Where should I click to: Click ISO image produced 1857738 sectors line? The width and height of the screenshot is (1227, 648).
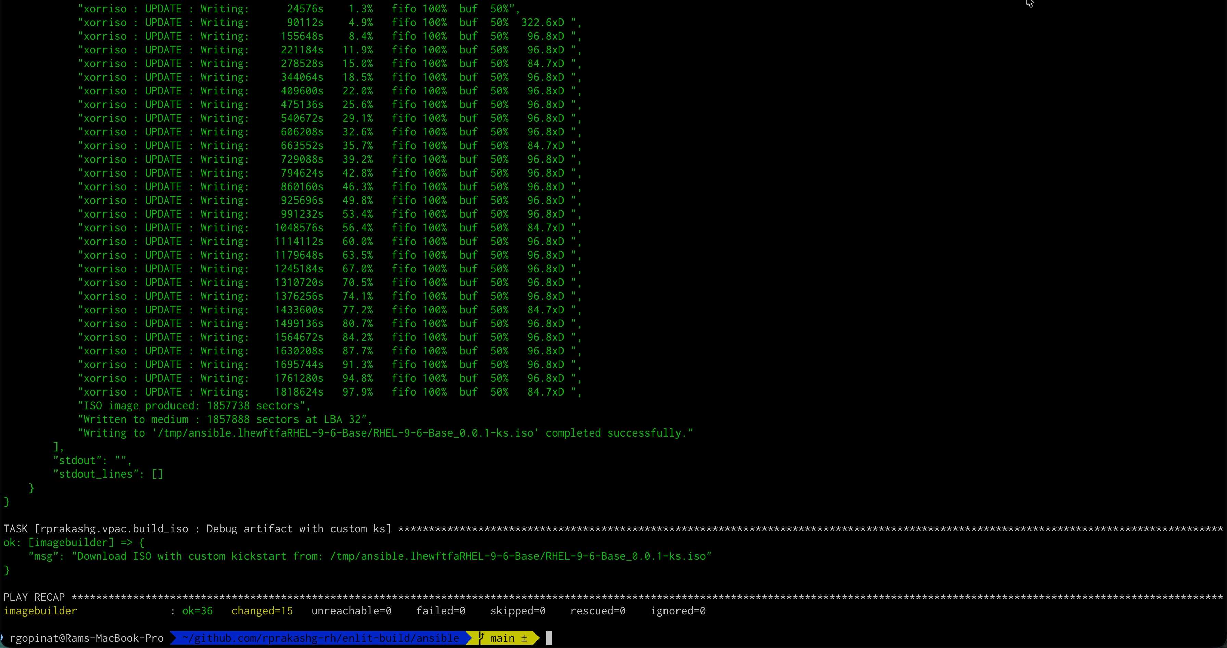(194, 406)
